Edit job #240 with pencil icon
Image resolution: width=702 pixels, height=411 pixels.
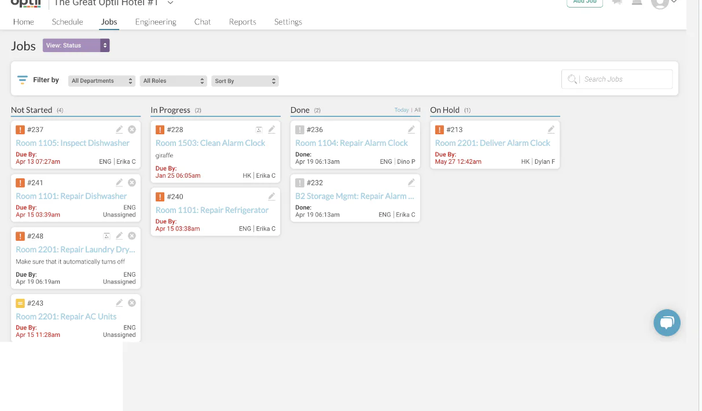271,196
